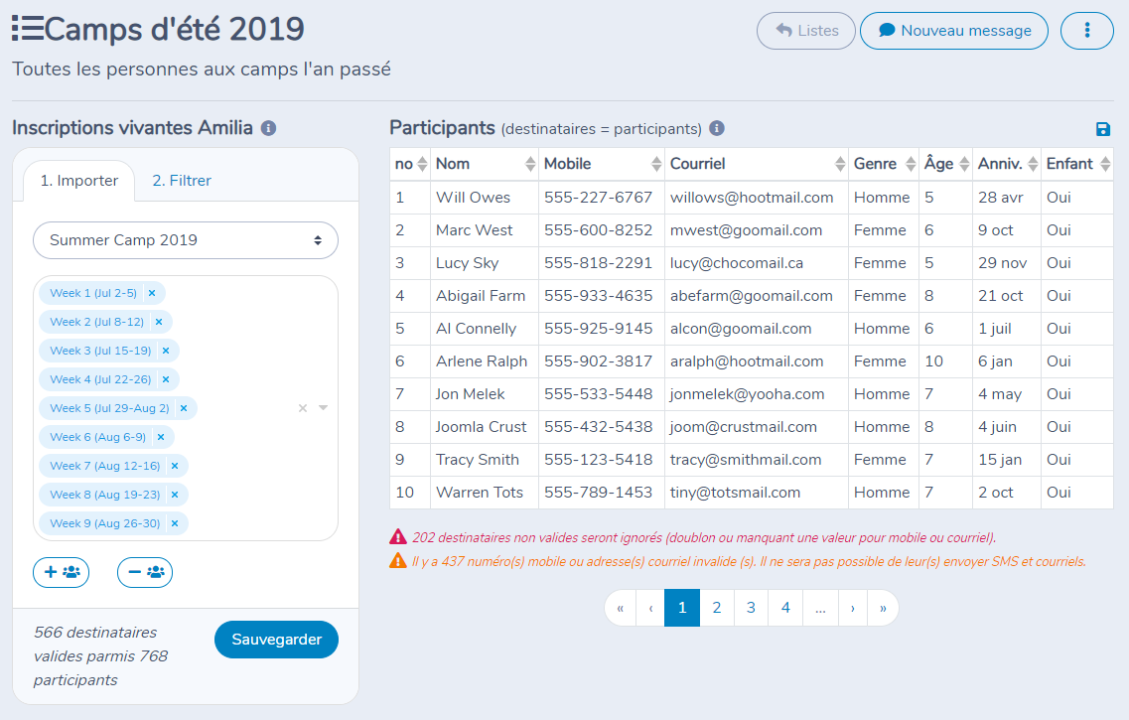Remove the Week 5 (Jul 29-Aug 2) tag
The width and height of the screenshot is (1129, 720).
184,408
